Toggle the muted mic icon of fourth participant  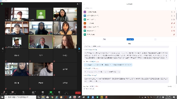pyautogui.click(x=172, y=23)
